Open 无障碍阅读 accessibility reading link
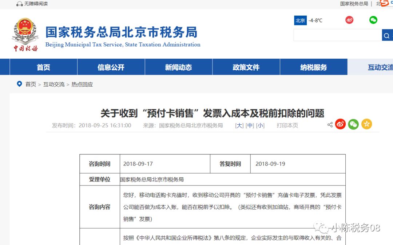This screenshot has width=393, height=245. pos(36,4)
